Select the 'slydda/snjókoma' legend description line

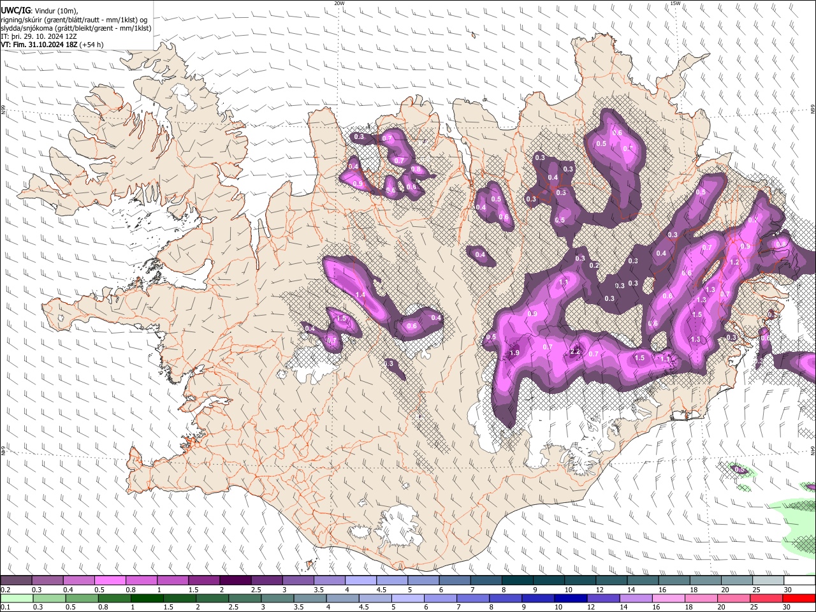point(76,28)
